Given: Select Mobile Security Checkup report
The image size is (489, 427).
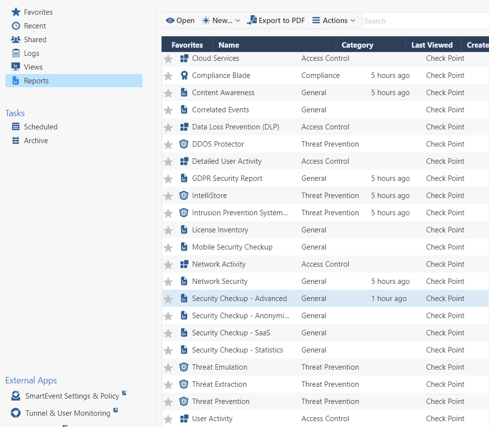Looking at the screenshot, I should pyautogui.click(x=232, y=247).
